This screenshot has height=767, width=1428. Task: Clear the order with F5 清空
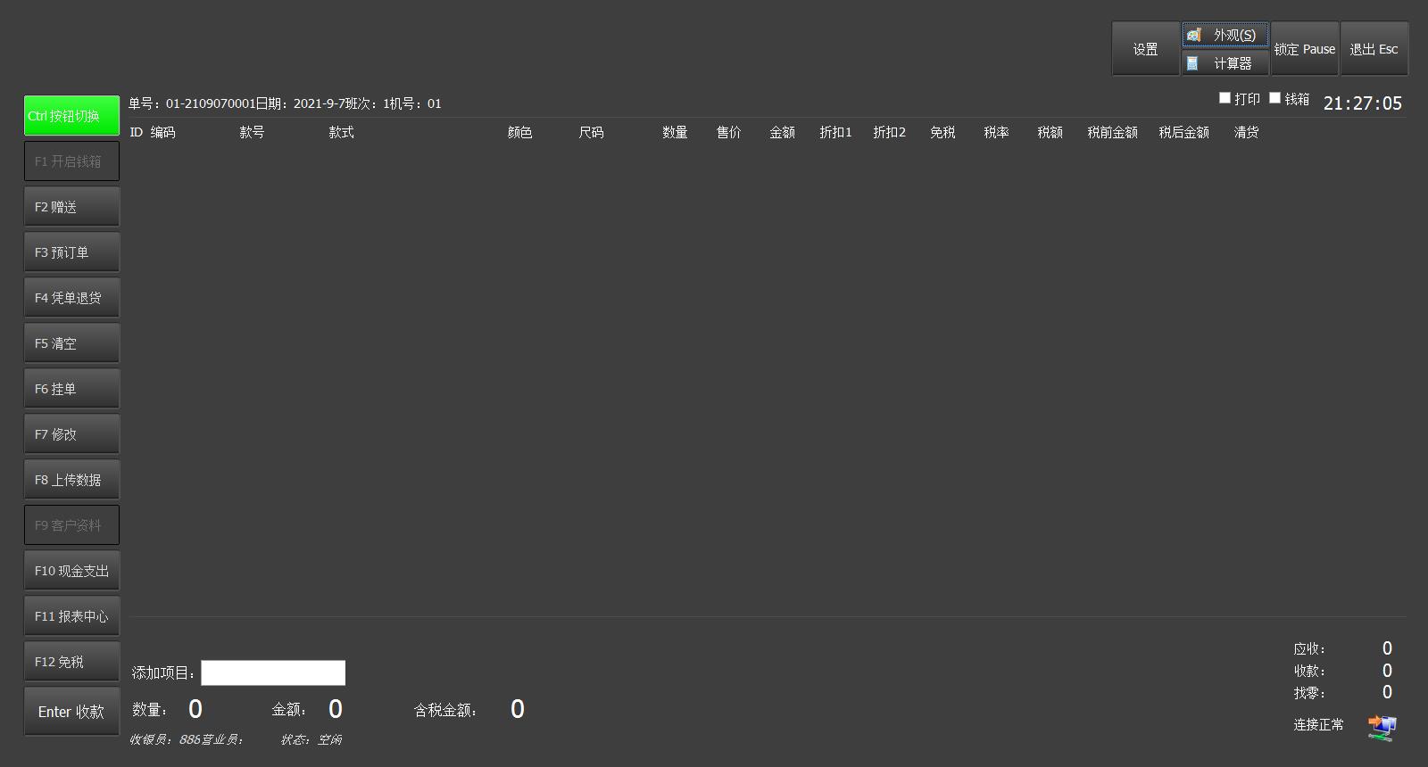[71, 343]
